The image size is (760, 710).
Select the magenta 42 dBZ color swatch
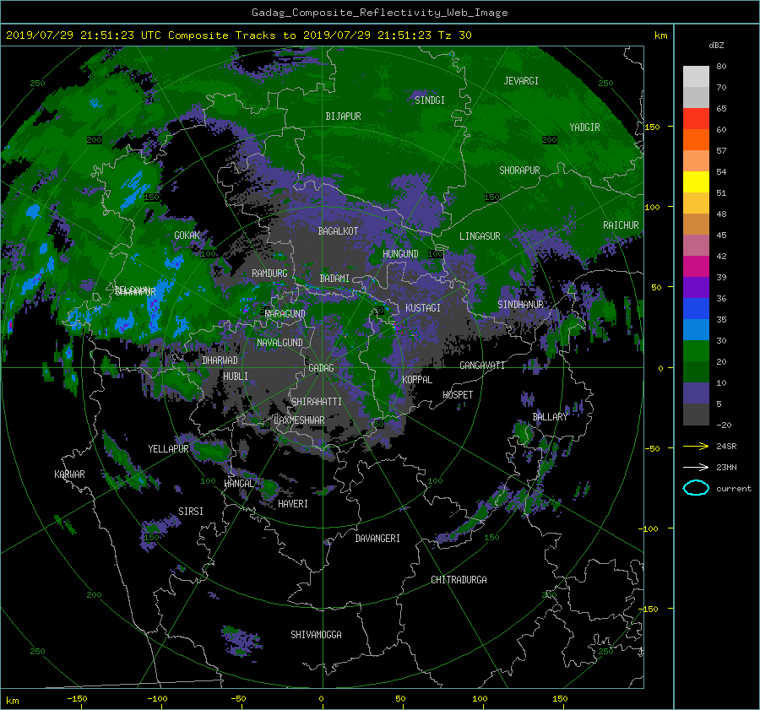(696, 266)
